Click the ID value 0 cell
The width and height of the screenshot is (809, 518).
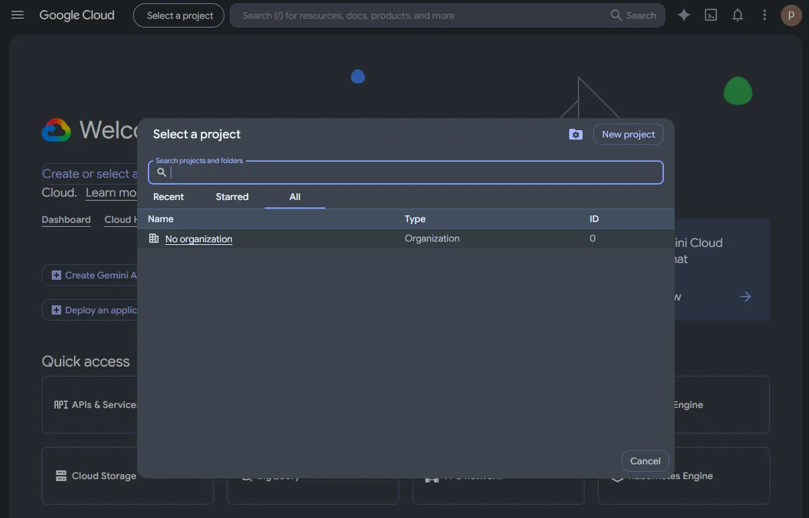(593, 238)
